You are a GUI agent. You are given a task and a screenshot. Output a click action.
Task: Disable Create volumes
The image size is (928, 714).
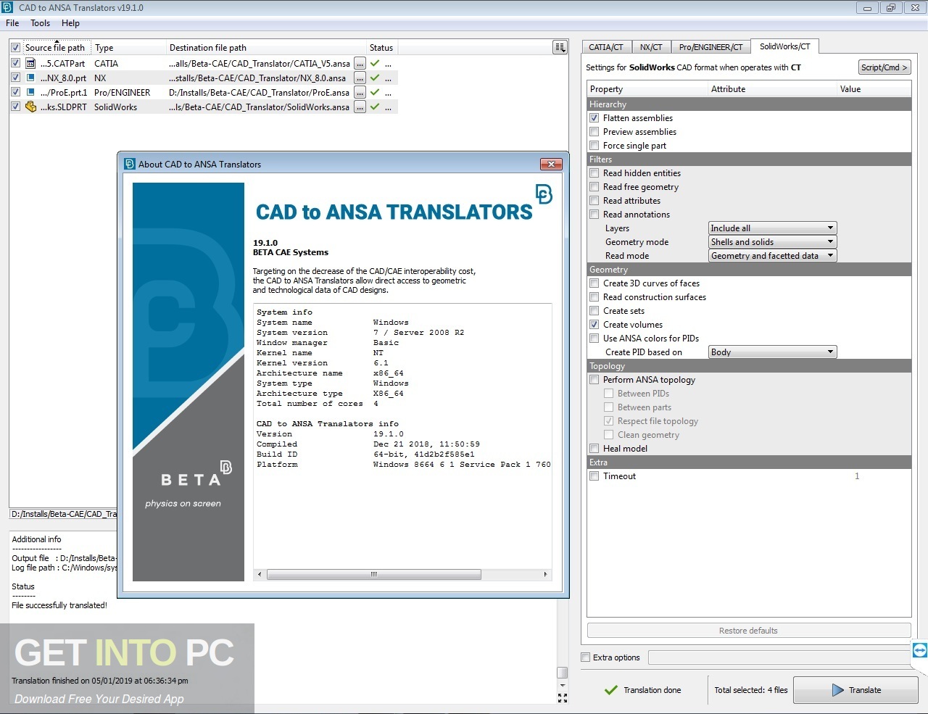(594, 325)
